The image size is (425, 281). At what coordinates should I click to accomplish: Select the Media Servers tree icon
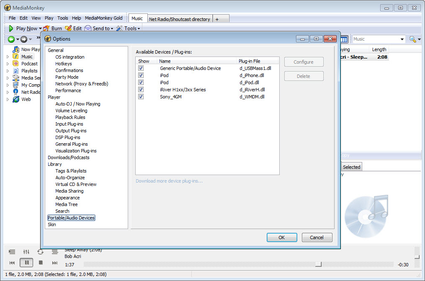16,78
